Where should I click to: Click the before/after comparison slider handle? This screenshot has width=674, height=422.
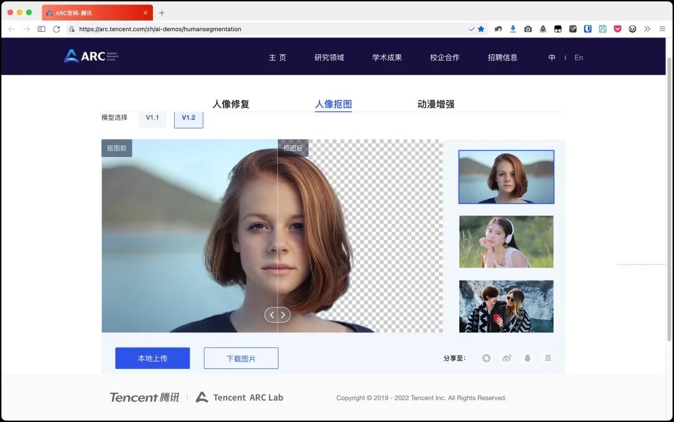[x=277, y=315]
